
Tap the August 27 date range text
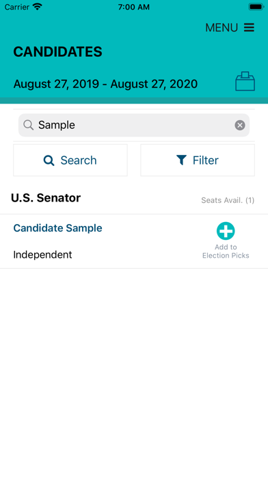pyautogui.click(x=105, y=84)
